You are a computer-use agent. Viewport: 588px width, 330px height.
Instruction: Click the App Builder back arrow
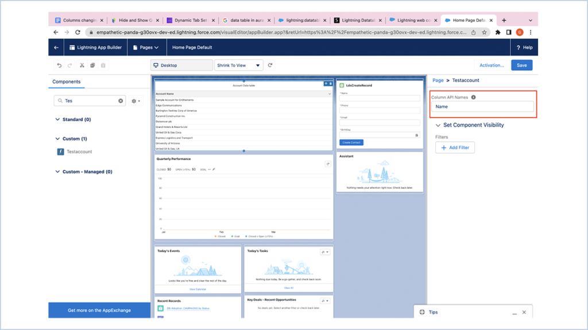point(56,48)
